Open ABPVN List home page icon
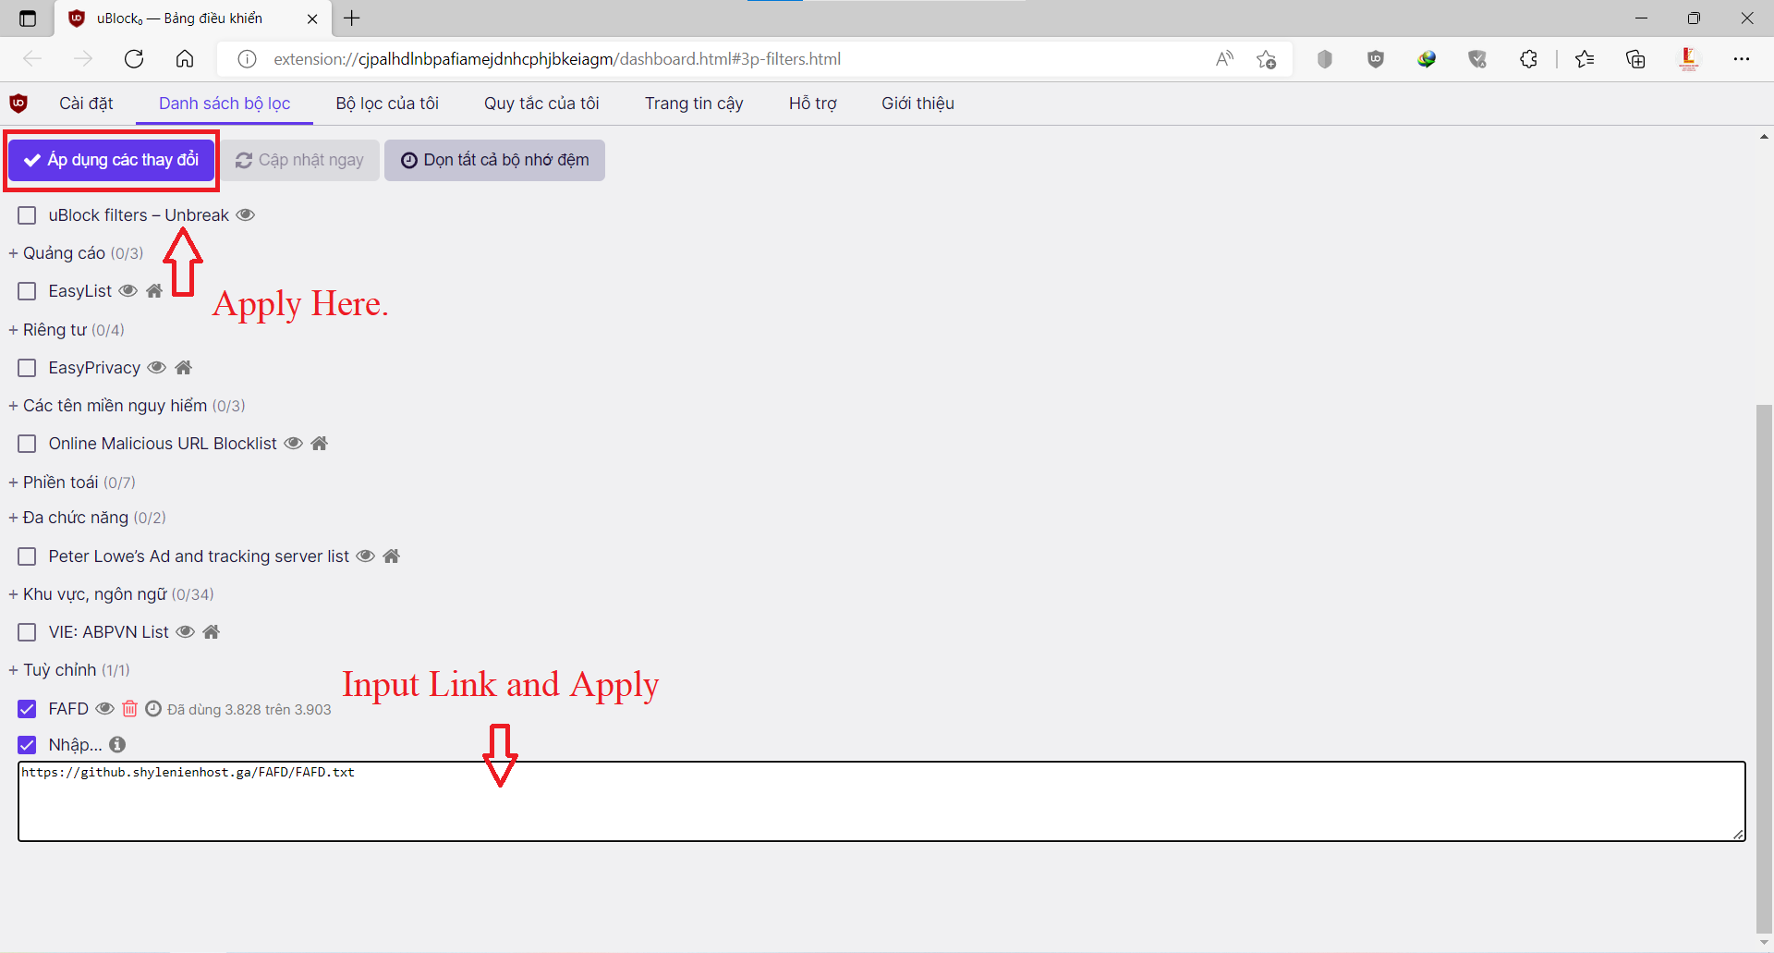 212,632
